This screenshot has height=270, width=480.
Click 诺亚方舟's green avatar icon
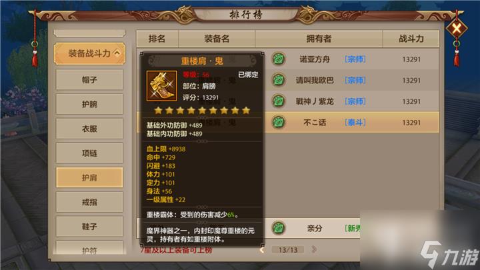(278, 59)
